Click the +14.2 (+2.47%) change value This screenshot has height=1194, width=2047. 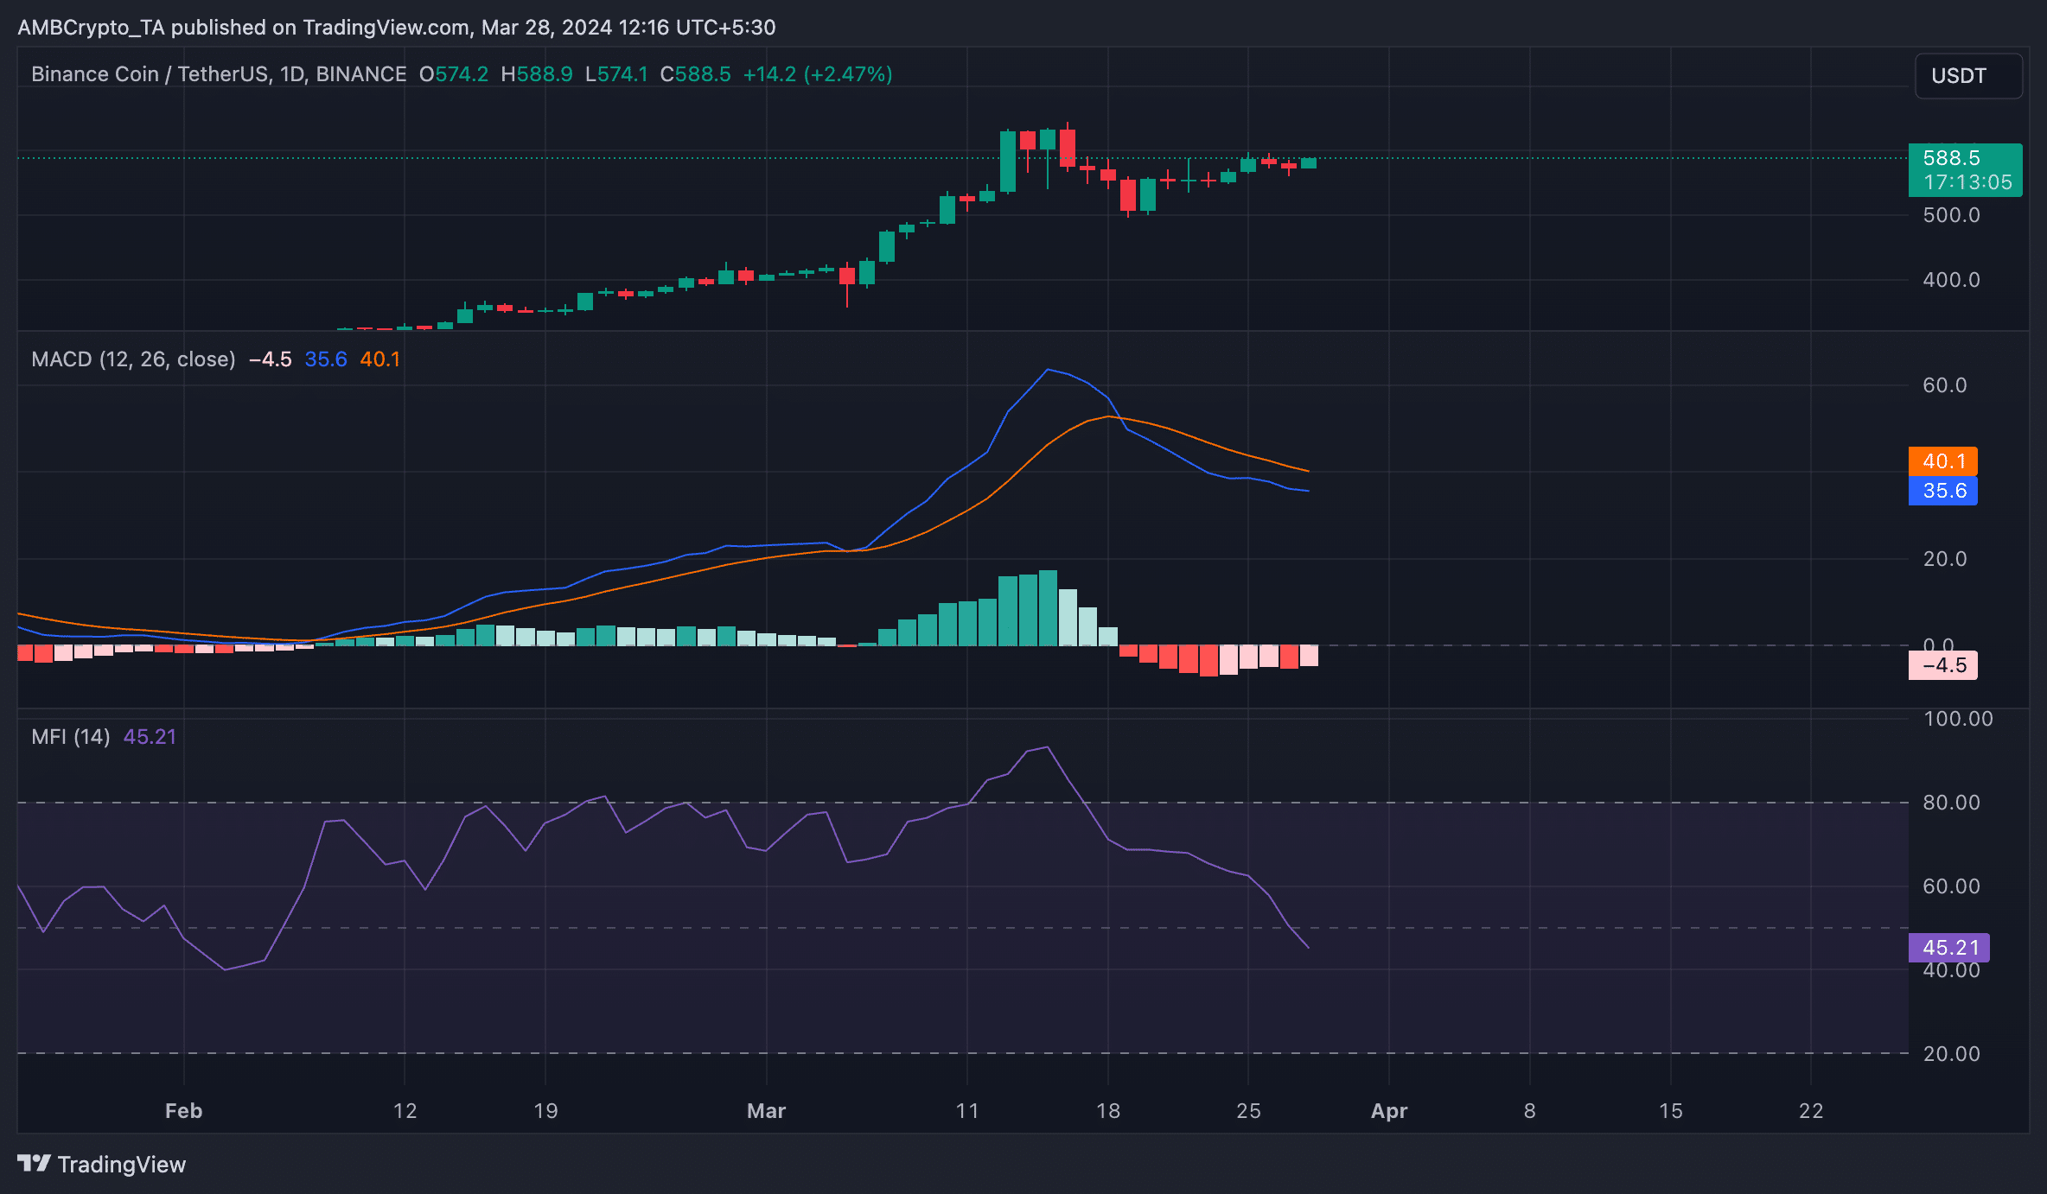(x=818, y=74)
